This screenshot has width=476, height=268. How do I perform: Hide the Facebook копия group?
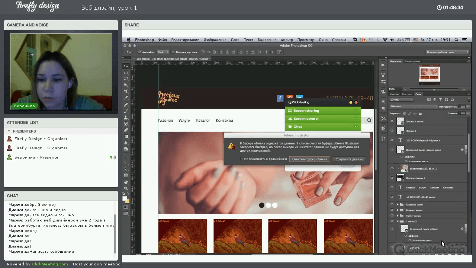[x=392, y=205]
